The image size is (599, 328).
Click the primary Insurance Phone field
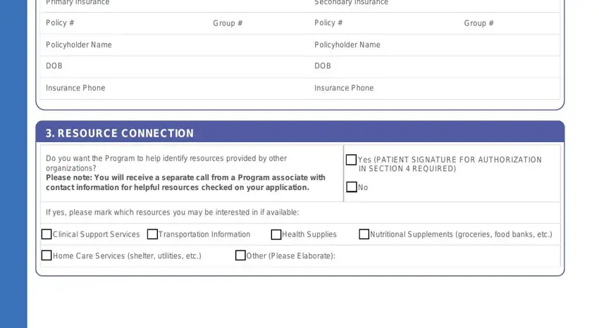208,88
